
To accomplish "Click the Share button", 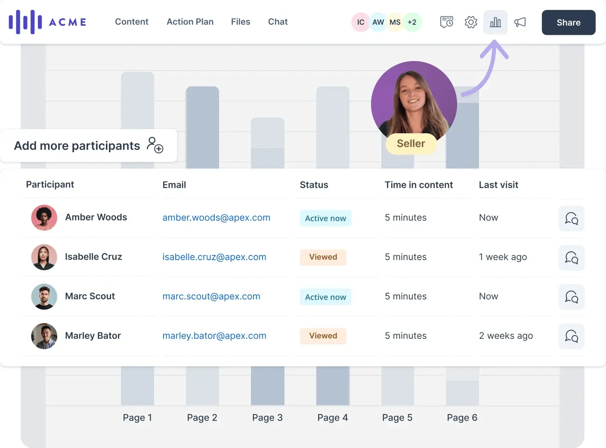I will [x=568, y=22].
